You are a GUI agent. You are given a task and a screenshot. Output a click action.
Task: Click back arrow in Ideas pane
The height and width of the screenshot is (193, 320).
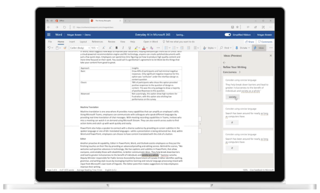coord(224,62)
